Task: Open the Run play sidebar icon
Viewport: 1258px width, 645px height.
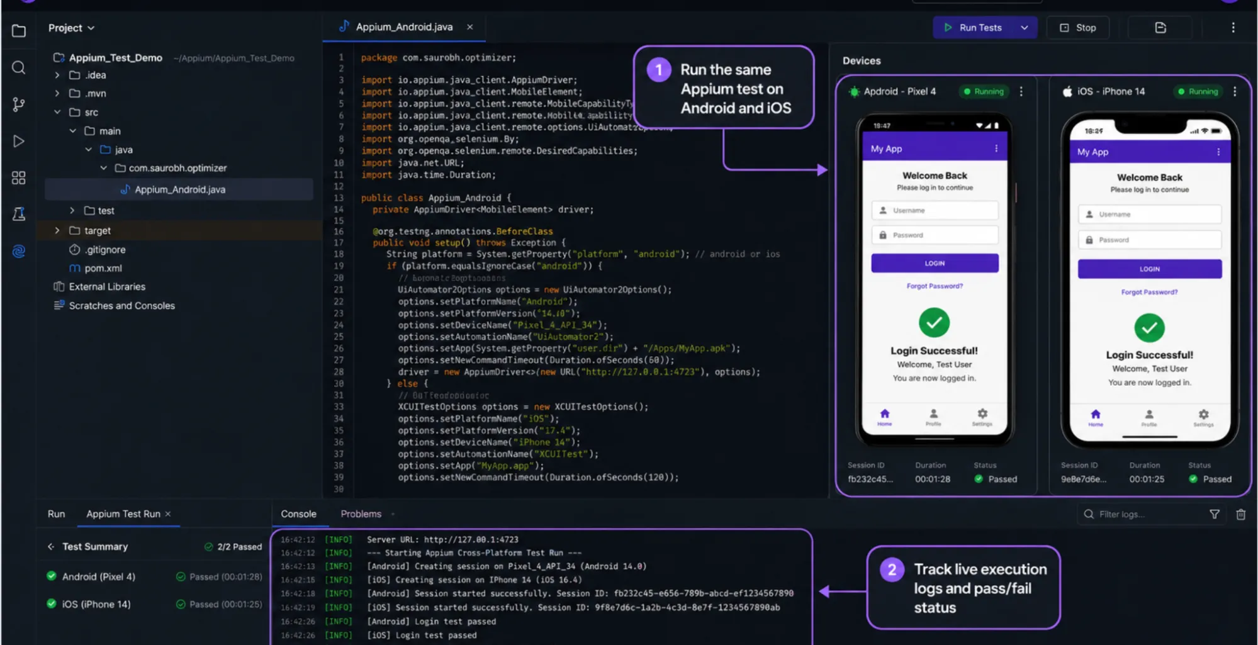Action: [x=19, y=141]
